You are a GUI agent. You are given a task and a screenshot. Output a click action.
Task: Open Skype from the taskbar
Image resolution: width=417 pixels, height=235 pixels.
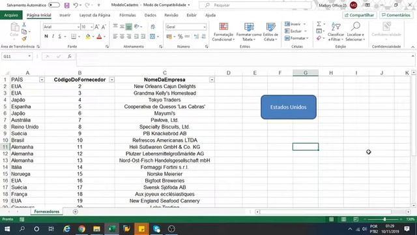pos(156,229)
